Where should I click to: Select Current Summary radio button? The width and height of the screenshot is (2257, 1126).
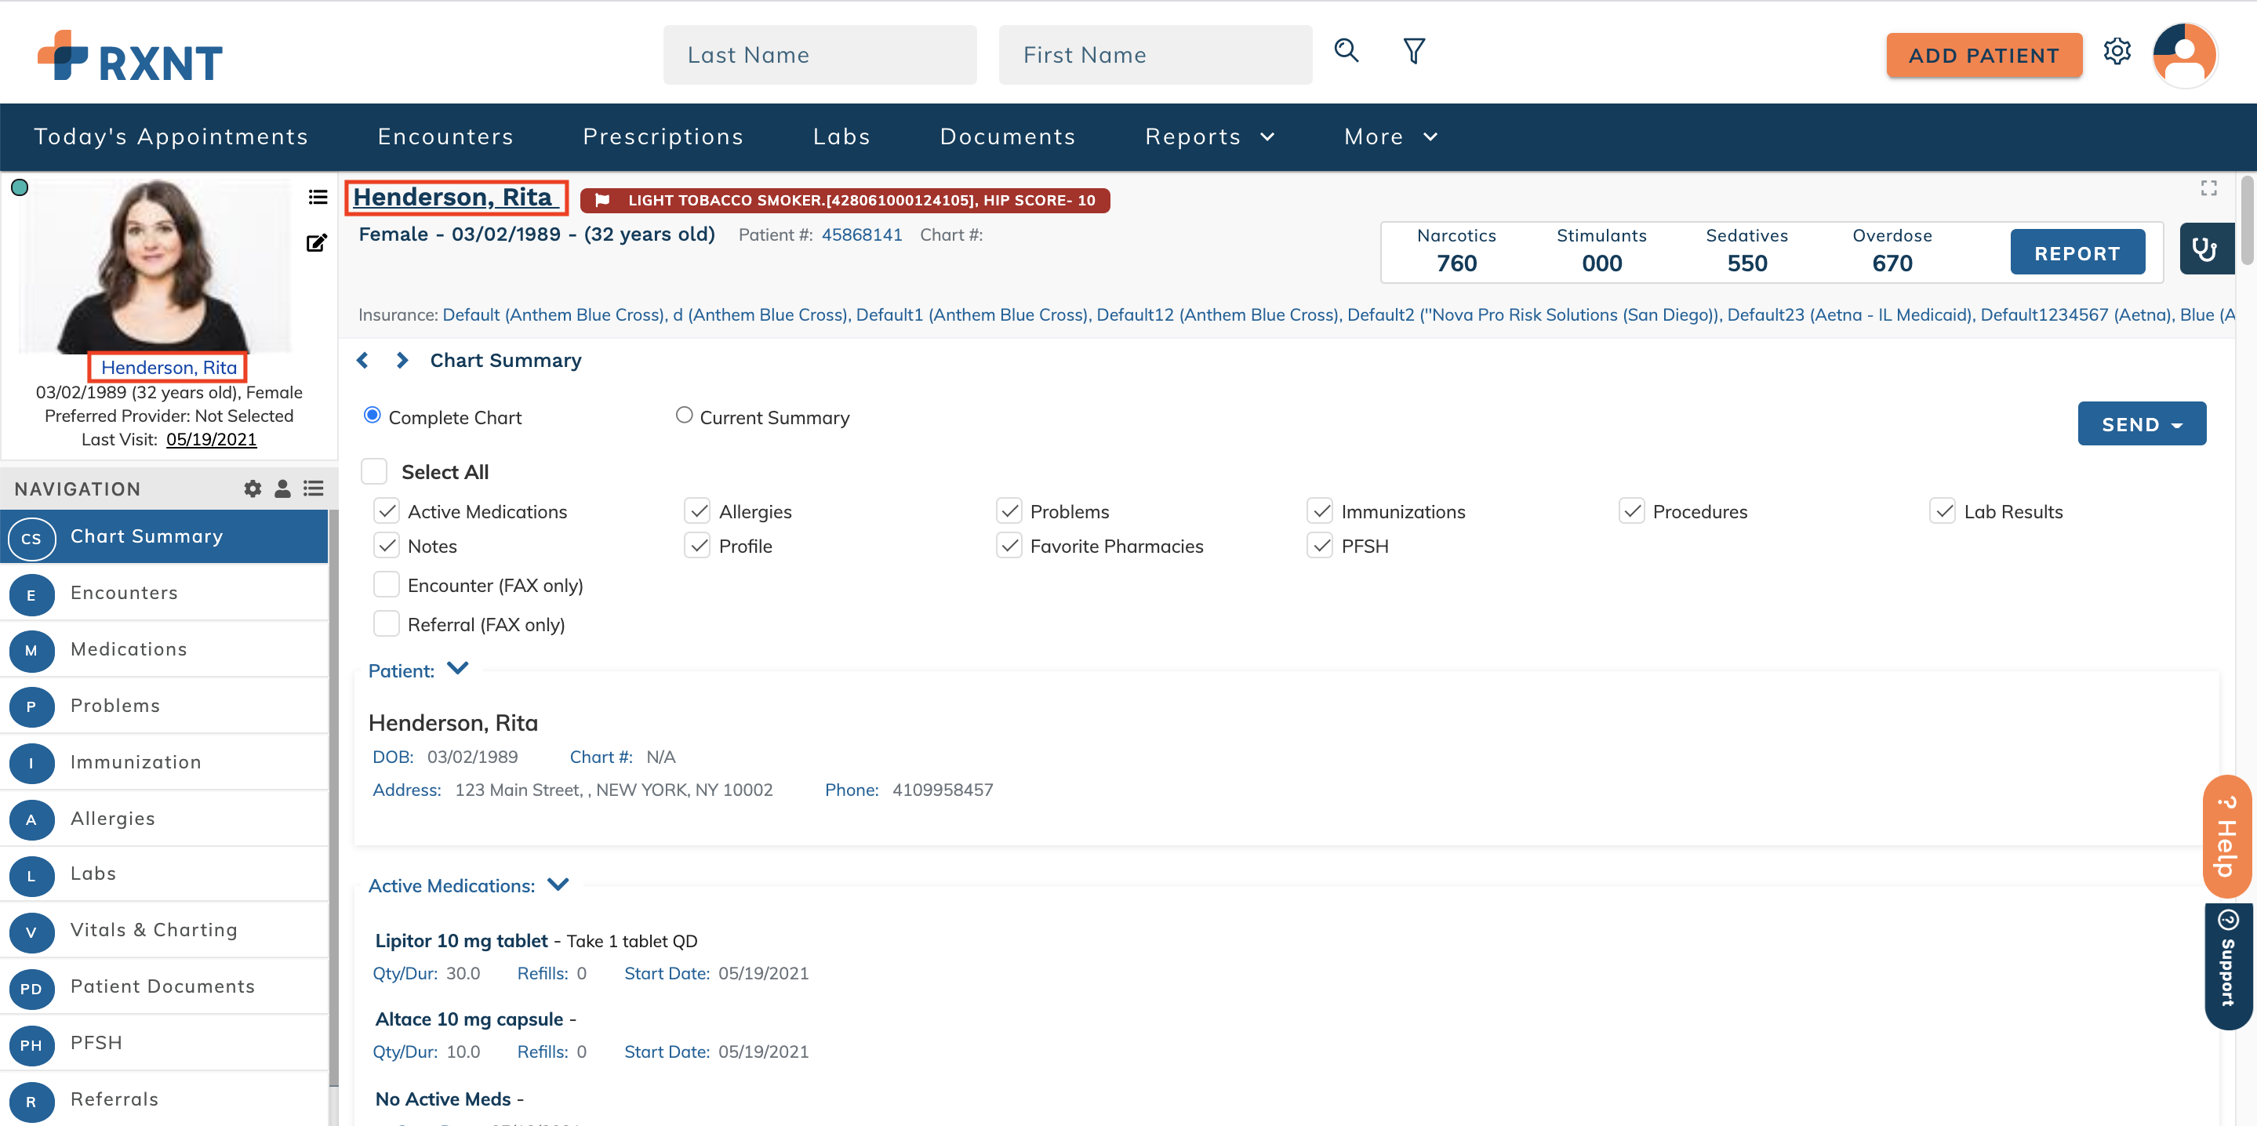pyautogui.click(x=683, y=416)
